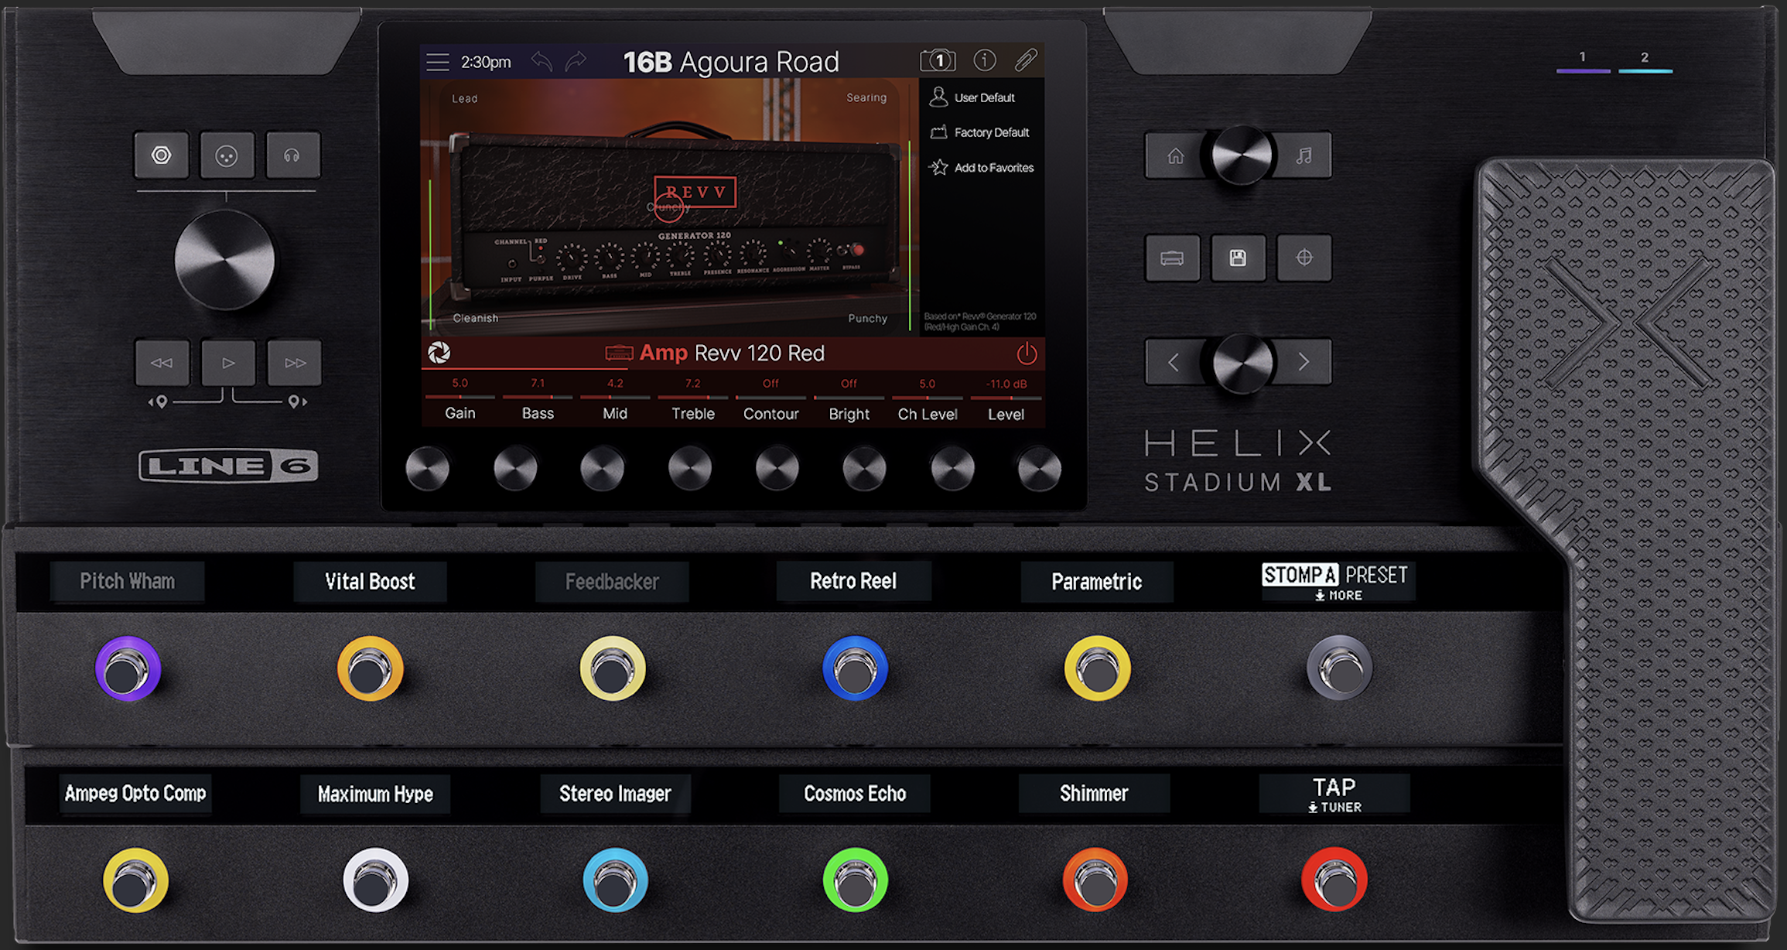Toggle the Stereo Imager footswitch
Screen dimensions: 1787x950
(x=615, y=880)
